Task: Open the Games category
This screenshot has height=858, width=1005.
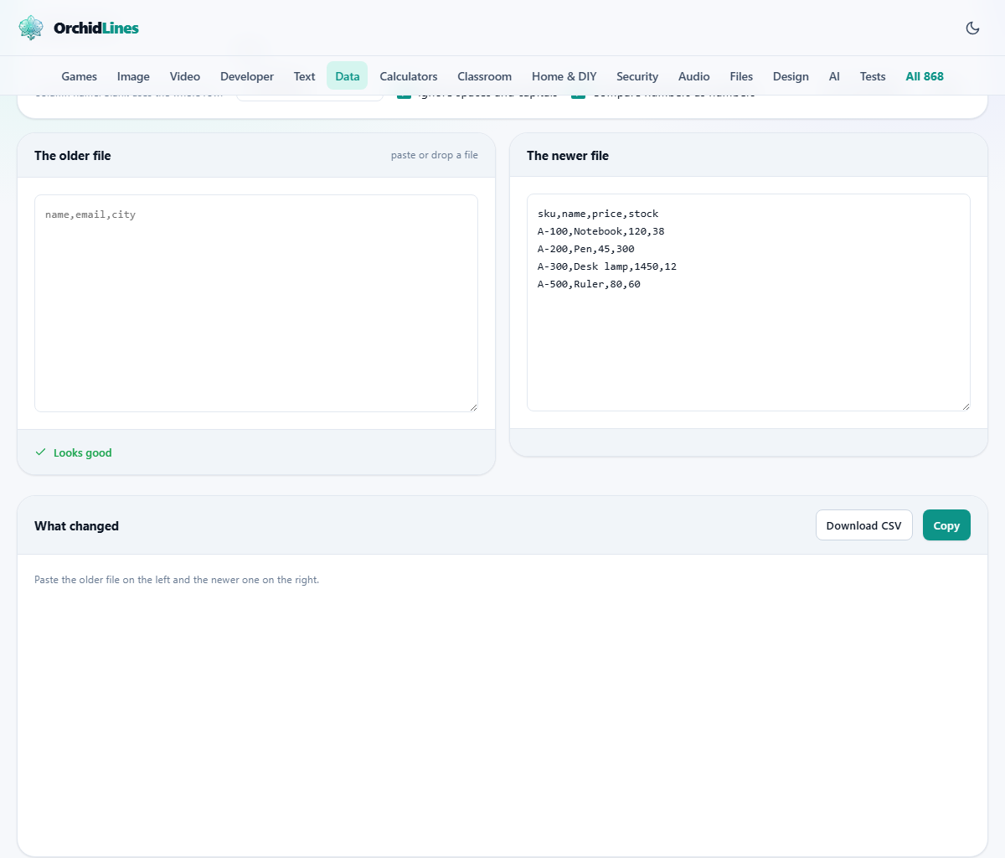Action: coord(80,76)
